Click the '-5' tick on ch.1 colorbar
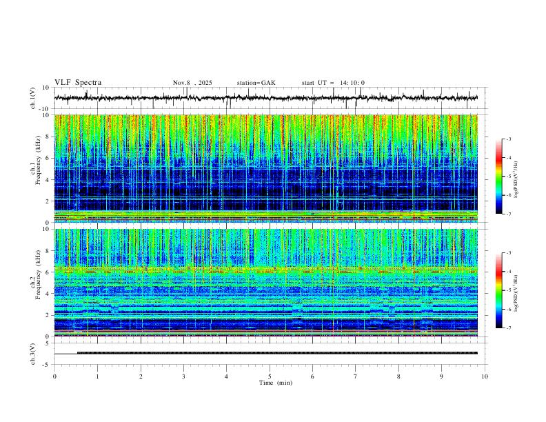 (x=508, y=177)
